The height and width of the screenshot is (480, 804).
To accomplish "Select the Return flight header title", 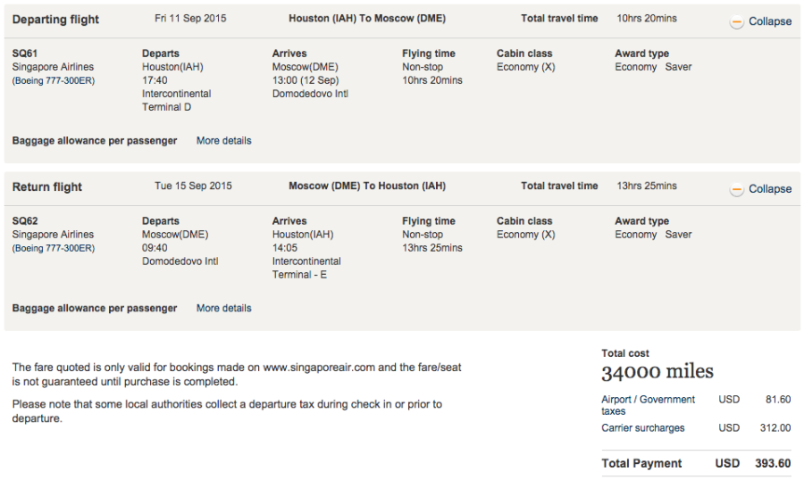I will coord(46,187).
